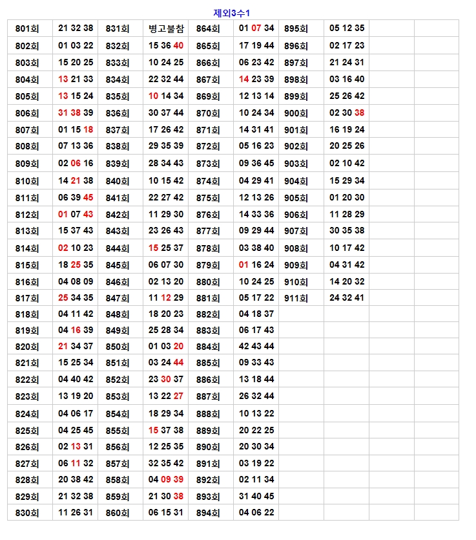The image size is (476, 540).
Task: Select the 12 13 14 numbers cell
Action: [x=256, y=96]
